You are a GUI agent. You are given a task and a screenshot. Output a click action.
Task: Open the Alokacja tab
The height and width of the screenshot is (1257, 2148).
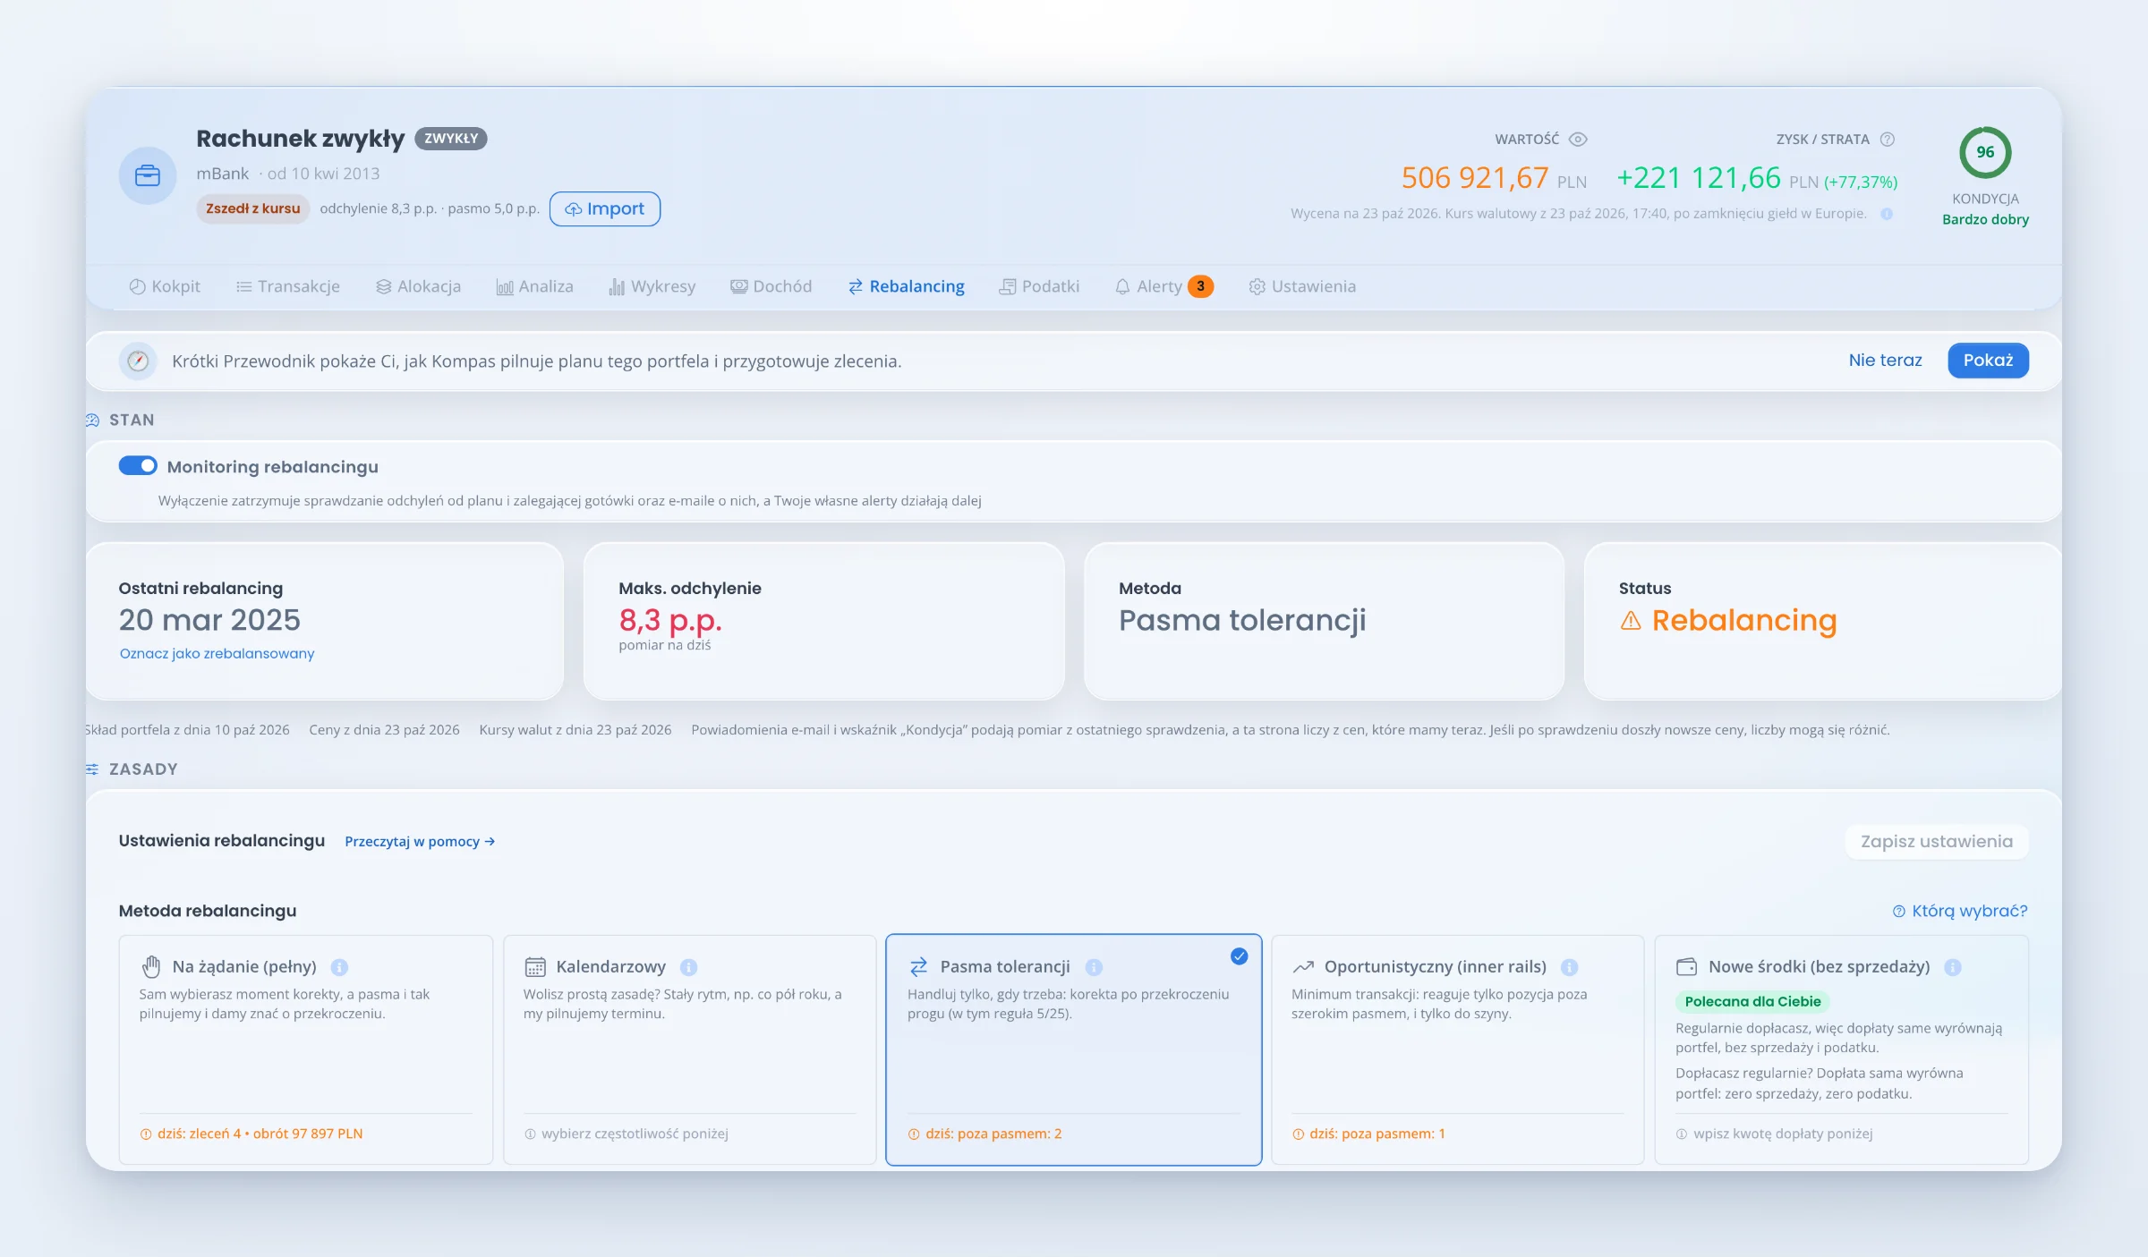click(x=418, y=286)
